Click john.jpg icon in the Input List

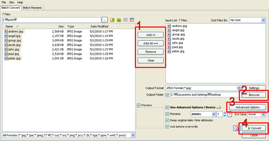pos(169,43)
